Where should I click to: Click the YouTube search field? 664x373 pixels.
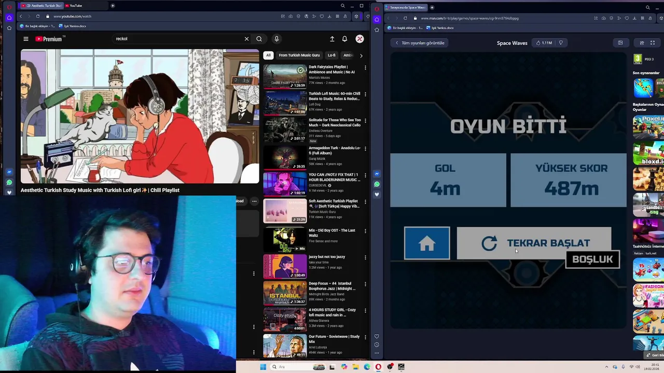coord(176,39)
